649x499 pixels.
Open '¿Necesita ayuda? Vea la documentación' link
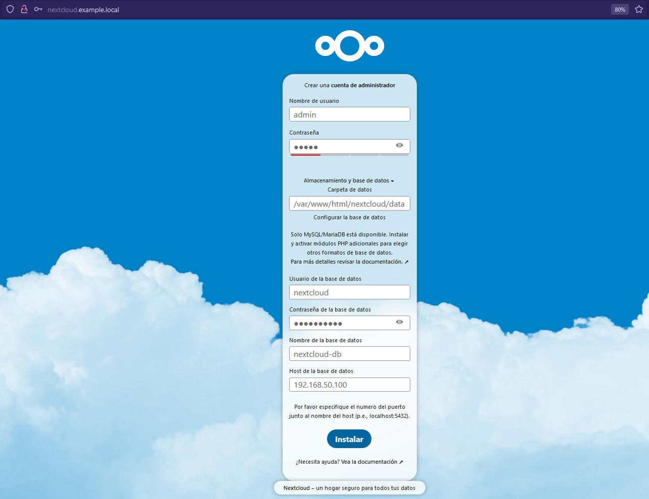point(349,462)
